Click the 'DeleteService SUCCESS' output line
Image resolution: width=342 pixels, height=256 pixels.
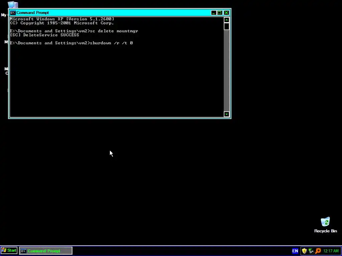pyautogui.click(x=44, y=35)
